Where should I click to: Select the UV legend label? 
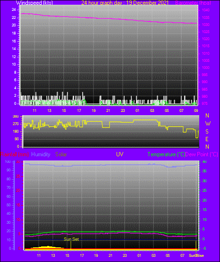point(120,154)
